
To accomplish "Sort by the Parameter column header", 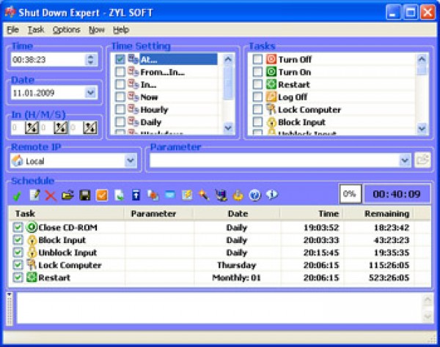I will [x=159, y=214].
